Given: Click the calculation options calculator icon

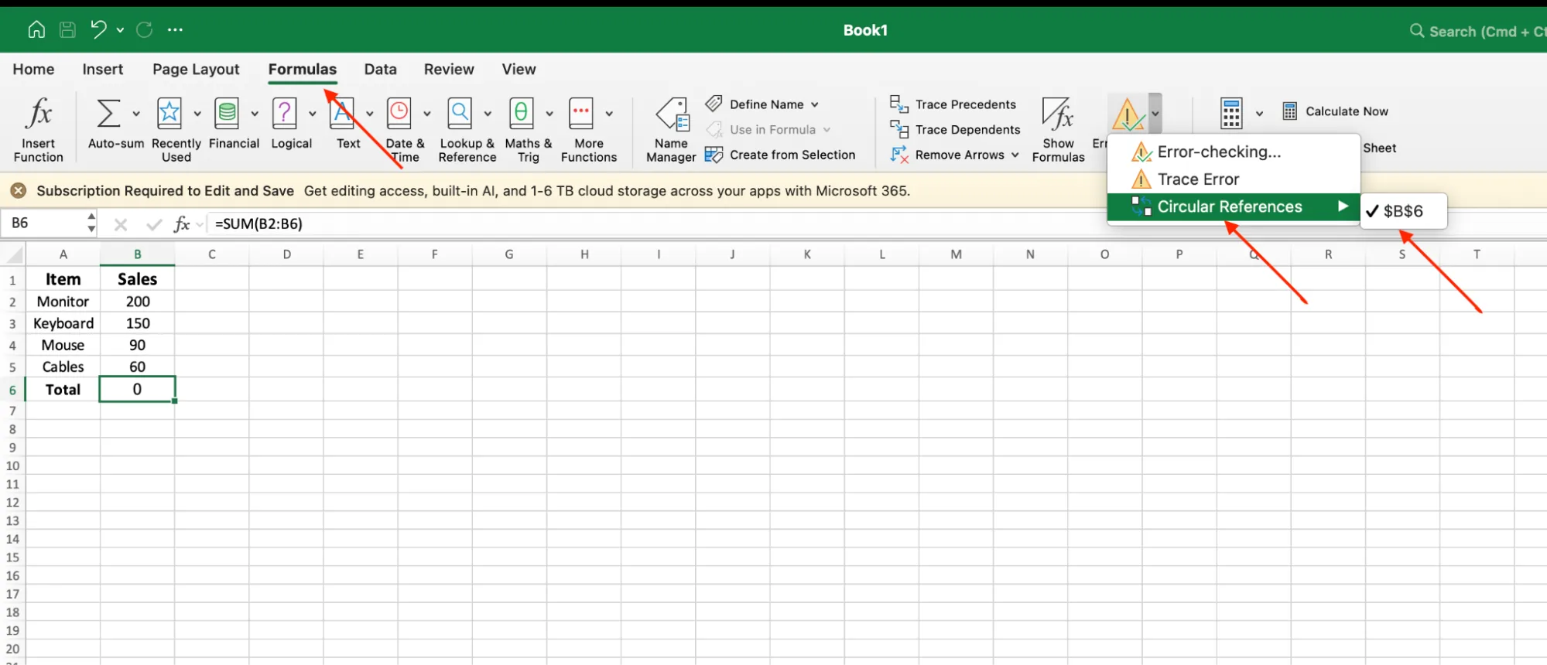Looking at the screenshot, I should click(1231, 113).
